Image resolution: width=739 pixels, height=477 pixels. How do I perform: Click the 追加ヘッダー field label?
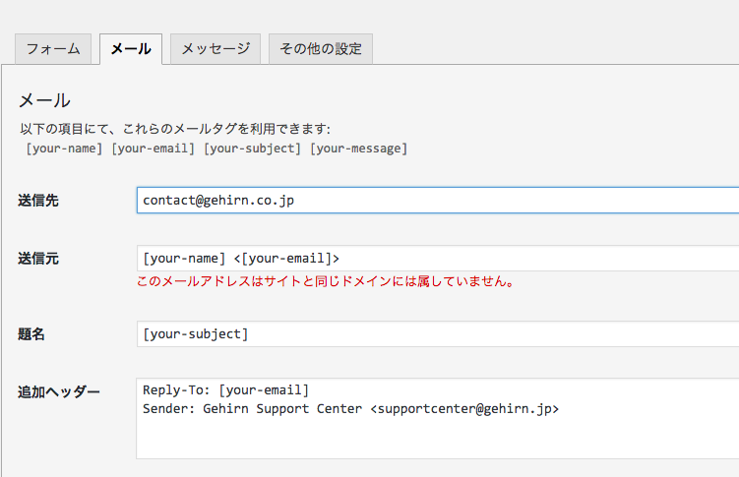(x=59, y=391)
